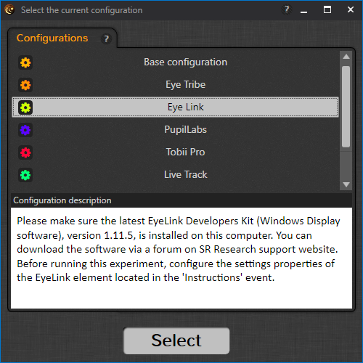Viewport: 363px width, 363px height.
Task: Click inside the configuration description text box
Action: 181,258
